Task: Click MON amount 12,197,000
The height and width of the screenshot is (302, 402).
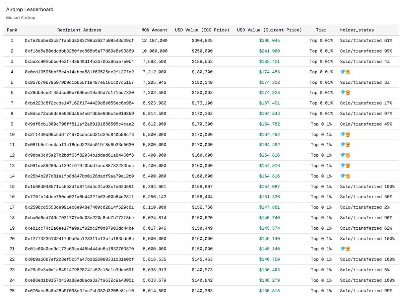Action: (x=154, y=41)
